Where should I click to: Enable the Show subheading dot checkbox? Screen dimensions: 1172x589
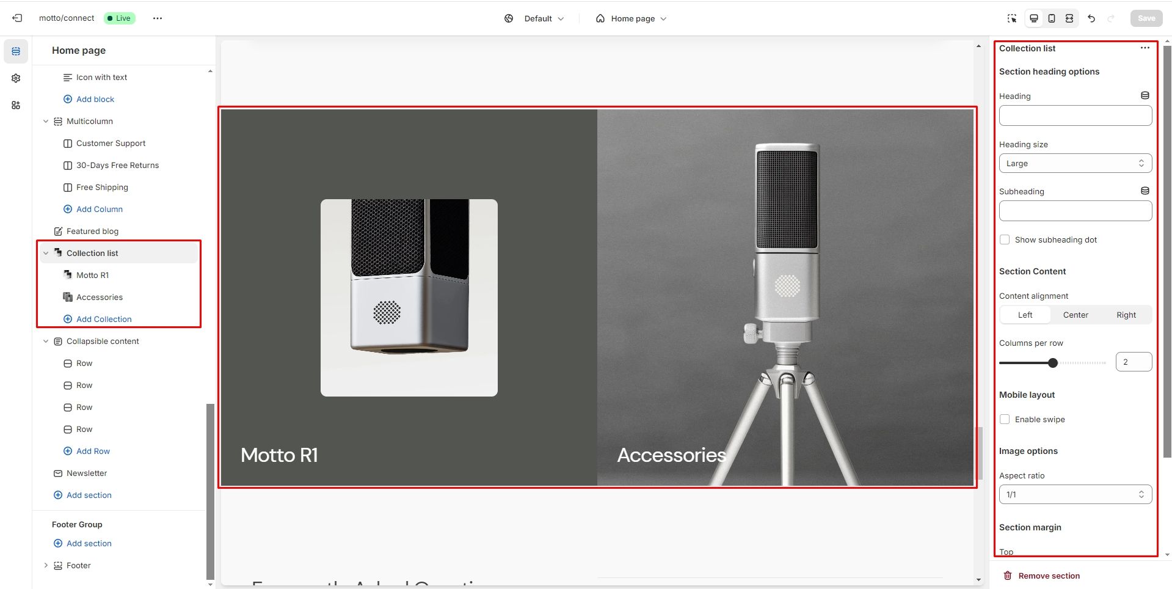[x=1005, y=240]
